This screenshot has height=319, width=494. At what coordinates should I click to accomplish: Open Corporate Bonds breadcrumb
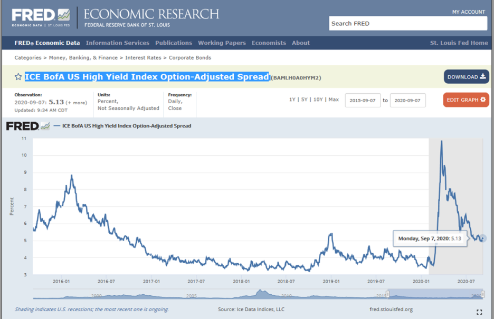click(x=190, y=58)
